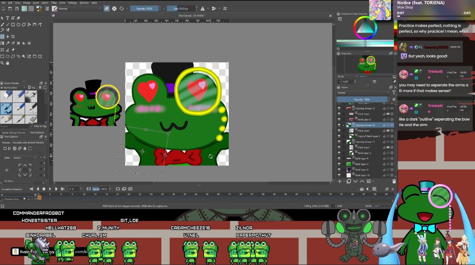Toggle eraser mode in top toolbar
The height and width of the screenshot is (265, 475).
click(107, 8)
